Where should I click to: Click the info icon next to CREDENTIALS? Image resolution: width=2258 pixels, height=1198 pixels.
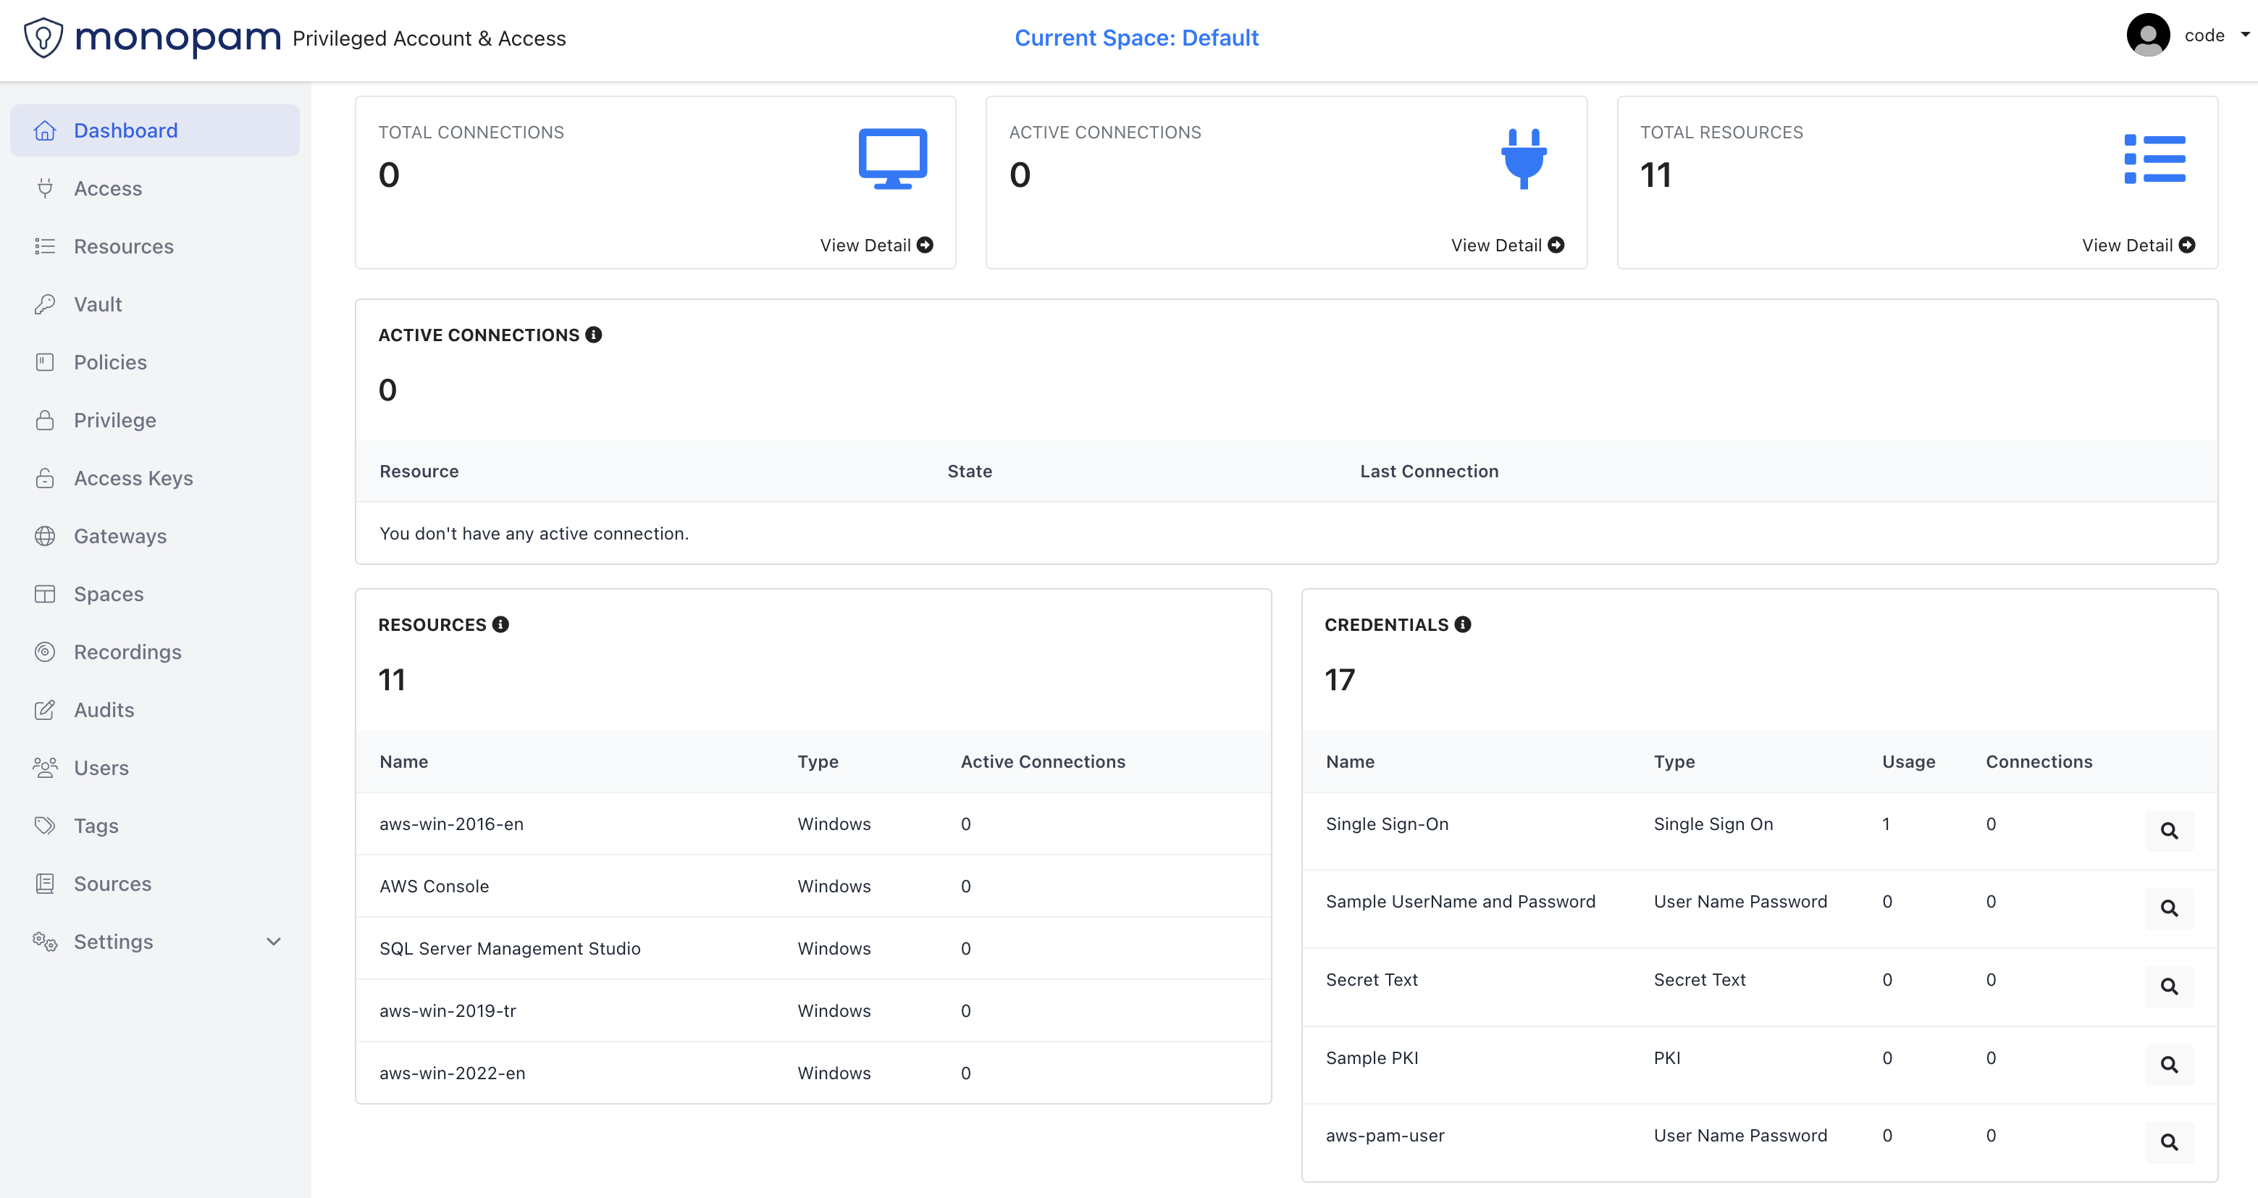pos(1463,624)
